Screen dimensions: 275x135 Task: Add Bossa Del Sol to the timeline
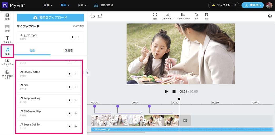coord(76,126)
